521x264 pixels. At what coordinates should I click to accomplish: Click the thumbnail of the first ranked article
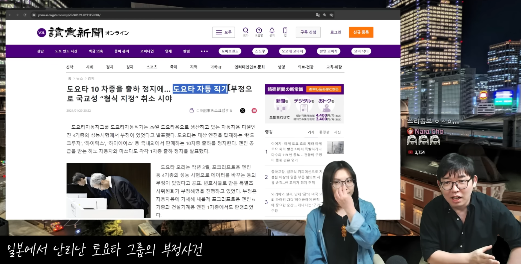[335, 147]
